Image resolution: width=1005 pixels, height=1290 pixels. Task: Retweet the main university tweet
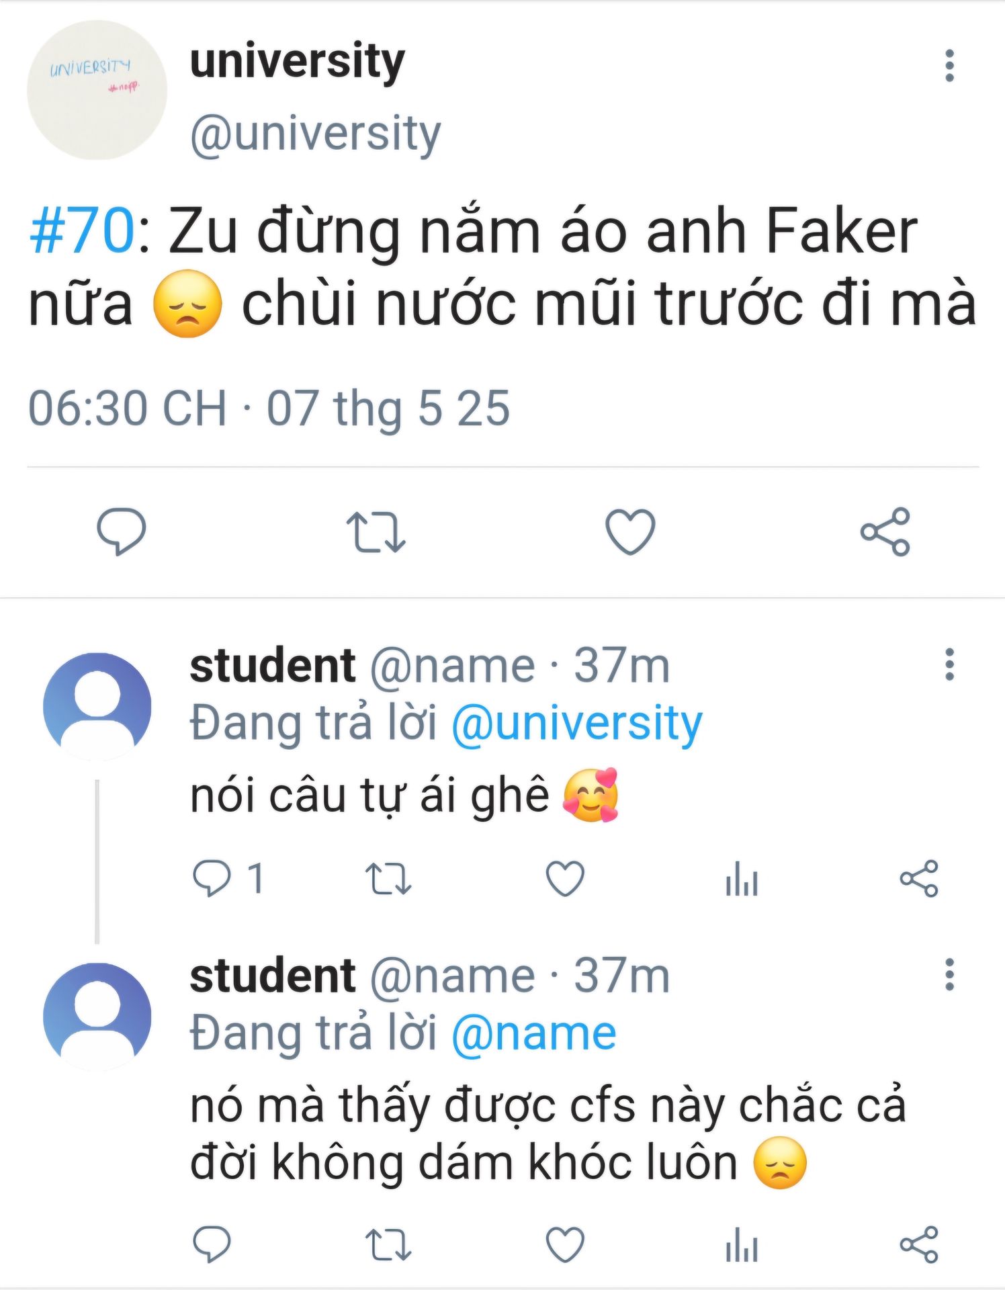(376, 532)
